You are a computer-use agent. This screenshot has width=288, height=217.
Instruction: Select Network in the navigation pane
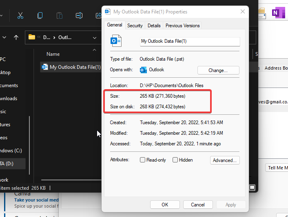point(4,180)
